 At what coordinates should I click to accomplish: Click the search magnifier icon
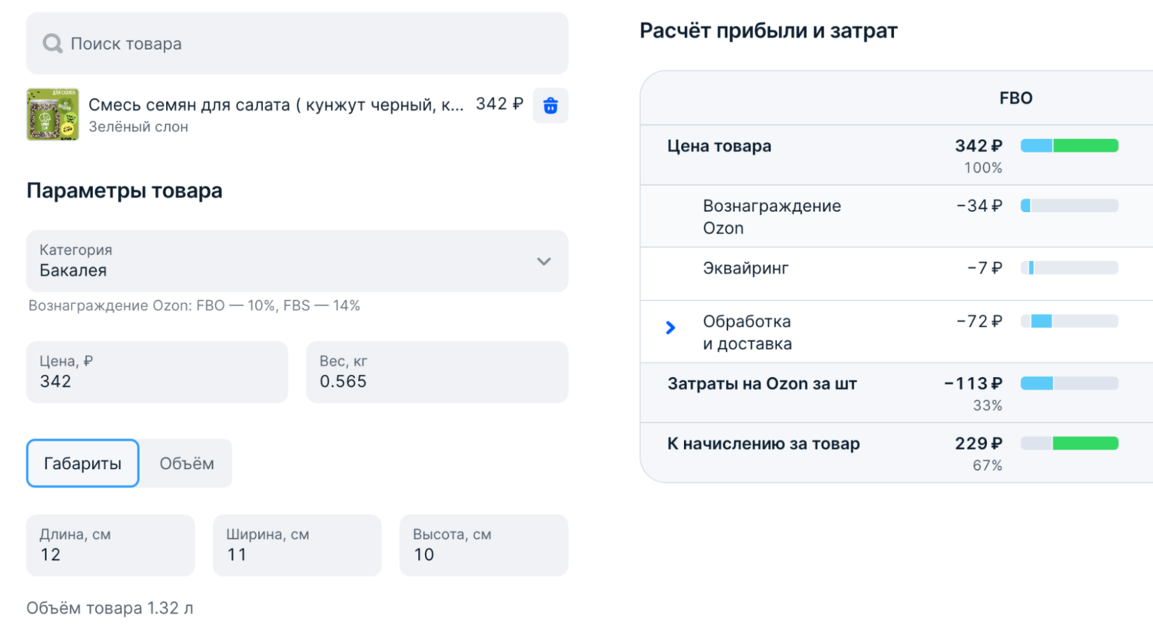click(x=52, y=44)
